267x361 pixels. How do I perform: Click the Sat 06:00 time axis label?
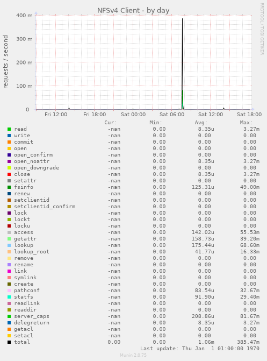(172, 115)
